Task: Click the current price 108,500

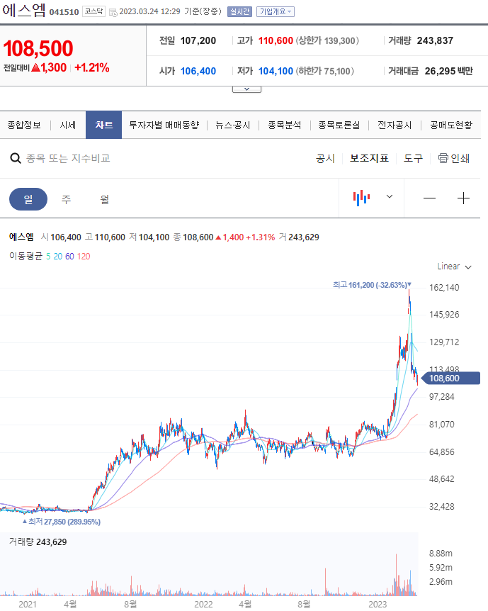Action: pyautogui.click(x=38, y=49)
